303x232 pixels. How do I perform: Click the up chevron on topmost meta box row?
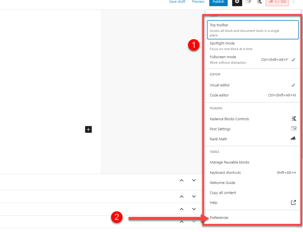pos(182,180)
